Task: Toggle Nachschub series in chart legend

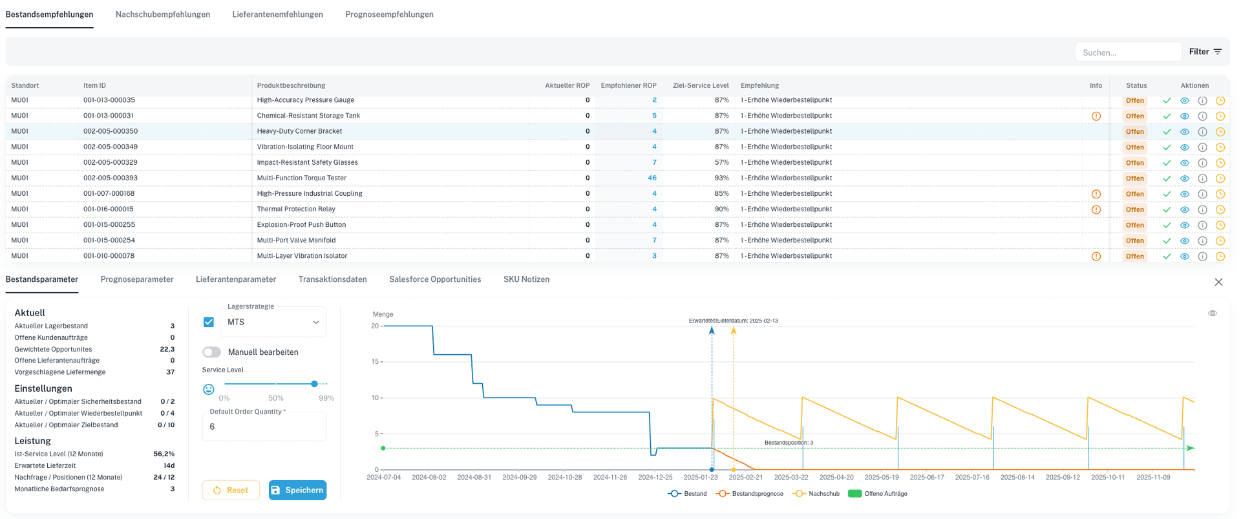Action: (x=816, y=494)
